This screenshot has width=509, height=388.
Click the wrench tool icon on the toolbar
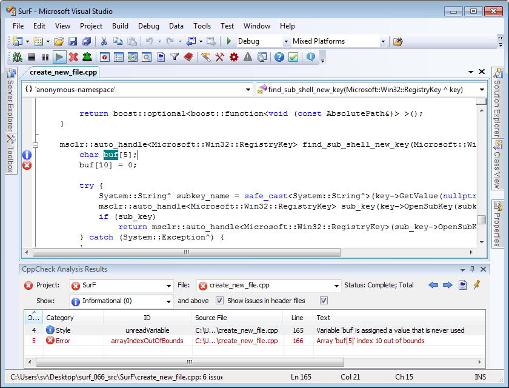[x=220, y=57]
